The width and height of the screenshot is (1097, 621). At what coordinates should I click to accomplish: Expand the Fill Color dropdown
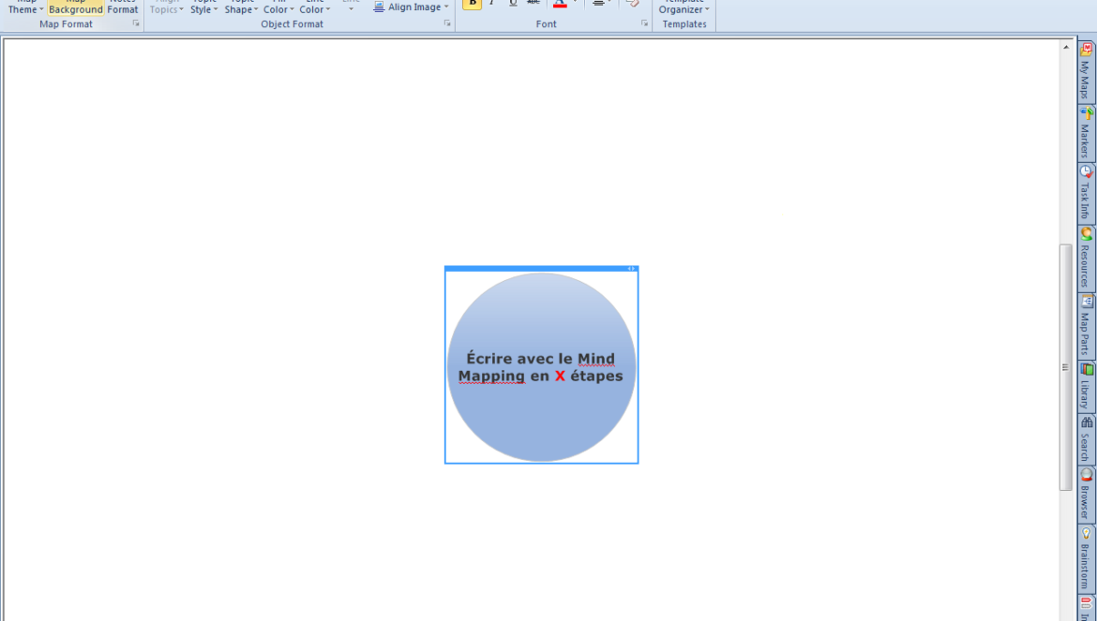coord(278,8)
